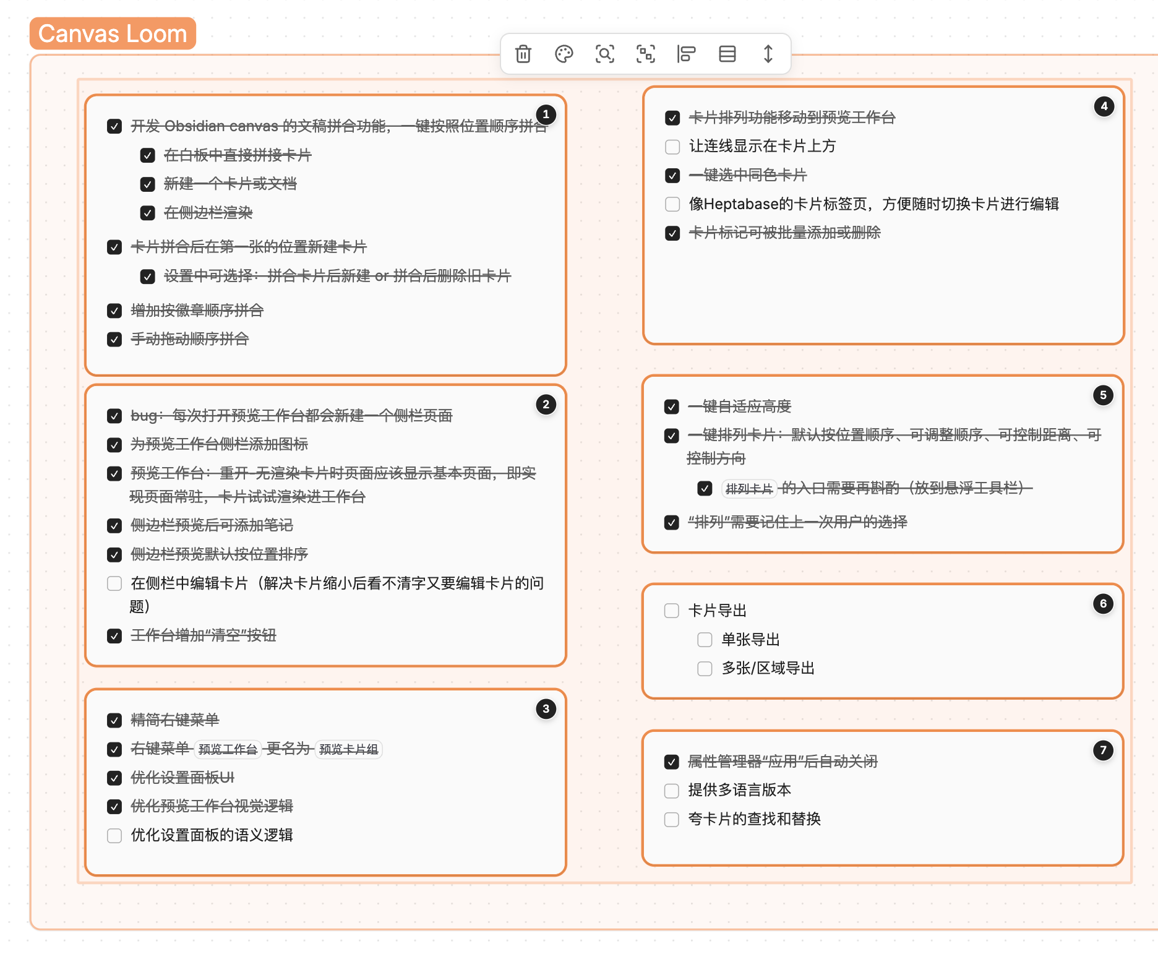The width and height of the screenshot is (1158, 954).
Task: Toggle the '一键自适应高度' checkbox
Action: click(x=672, y=407)
